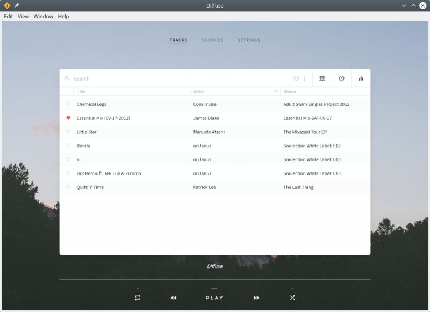Click the search magnifier icon
This screenshot has width=430, height=312.
coord(67,78)
